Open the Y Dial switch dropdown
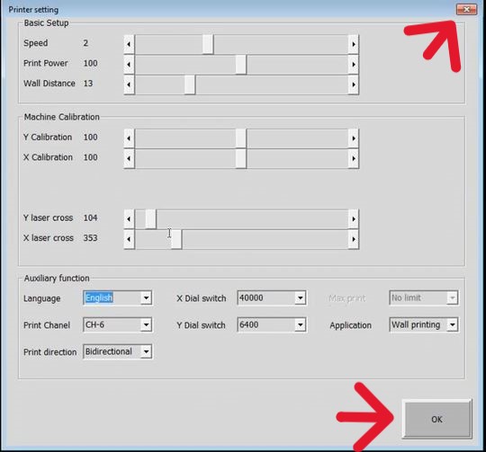486x452 pixels. point(300,324)
